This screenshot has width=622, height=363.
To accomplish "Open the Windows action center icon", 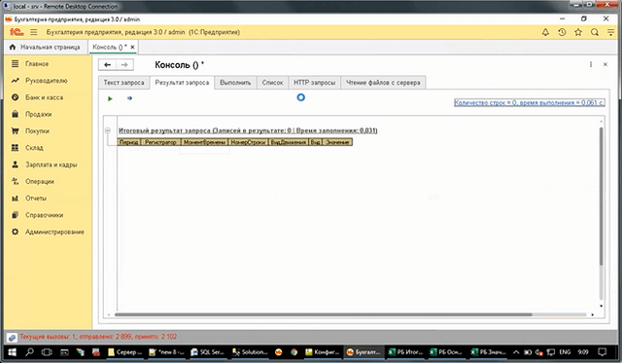I will (x=603, y=352).
